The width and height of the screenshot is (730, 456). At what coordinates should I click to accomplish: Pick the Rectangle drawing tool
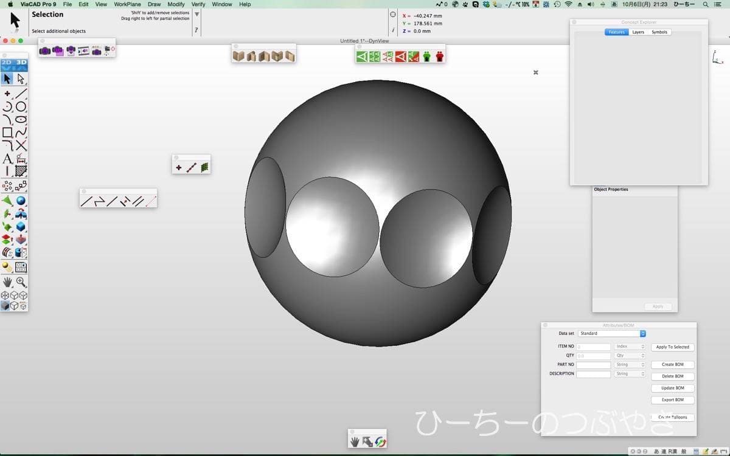click(7, 133)
